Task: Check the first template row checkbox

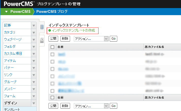Action: [52, 54]
